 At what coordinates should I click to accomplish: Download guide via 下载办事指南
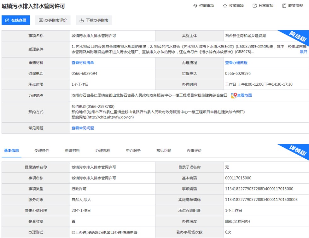pos(94,20)
